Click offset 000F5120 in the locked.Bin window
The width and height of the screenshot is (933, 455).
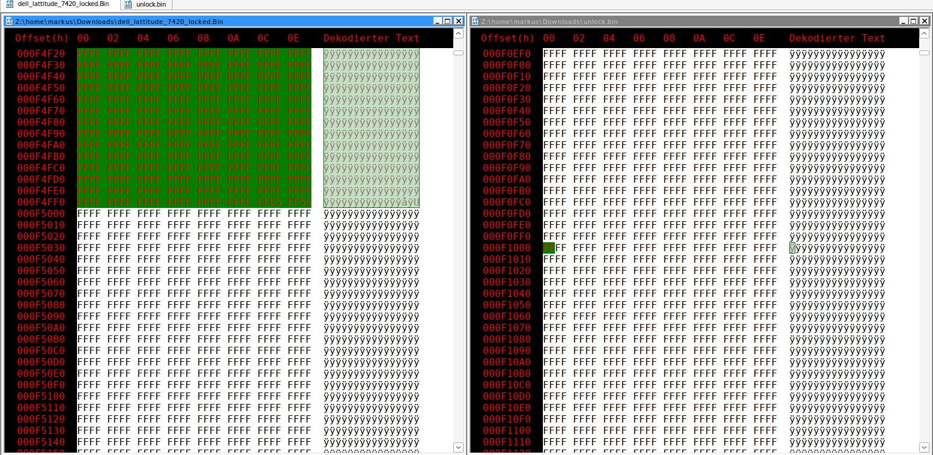coord(41,420)
